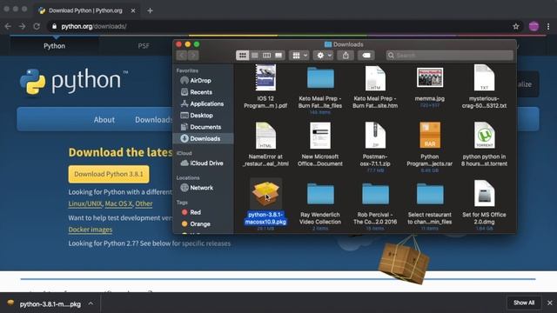Screen dimensions: 557x313
Task: Close the Chrome downloads bar
Action: click(x=549, y=303)
